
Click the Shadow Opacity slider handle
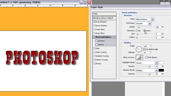(x=149, y=74)
